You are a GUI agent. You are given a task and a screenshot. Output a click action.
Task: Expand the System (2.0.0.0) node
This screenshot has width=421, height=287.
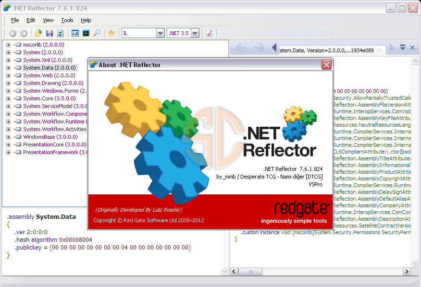[8, 53]
